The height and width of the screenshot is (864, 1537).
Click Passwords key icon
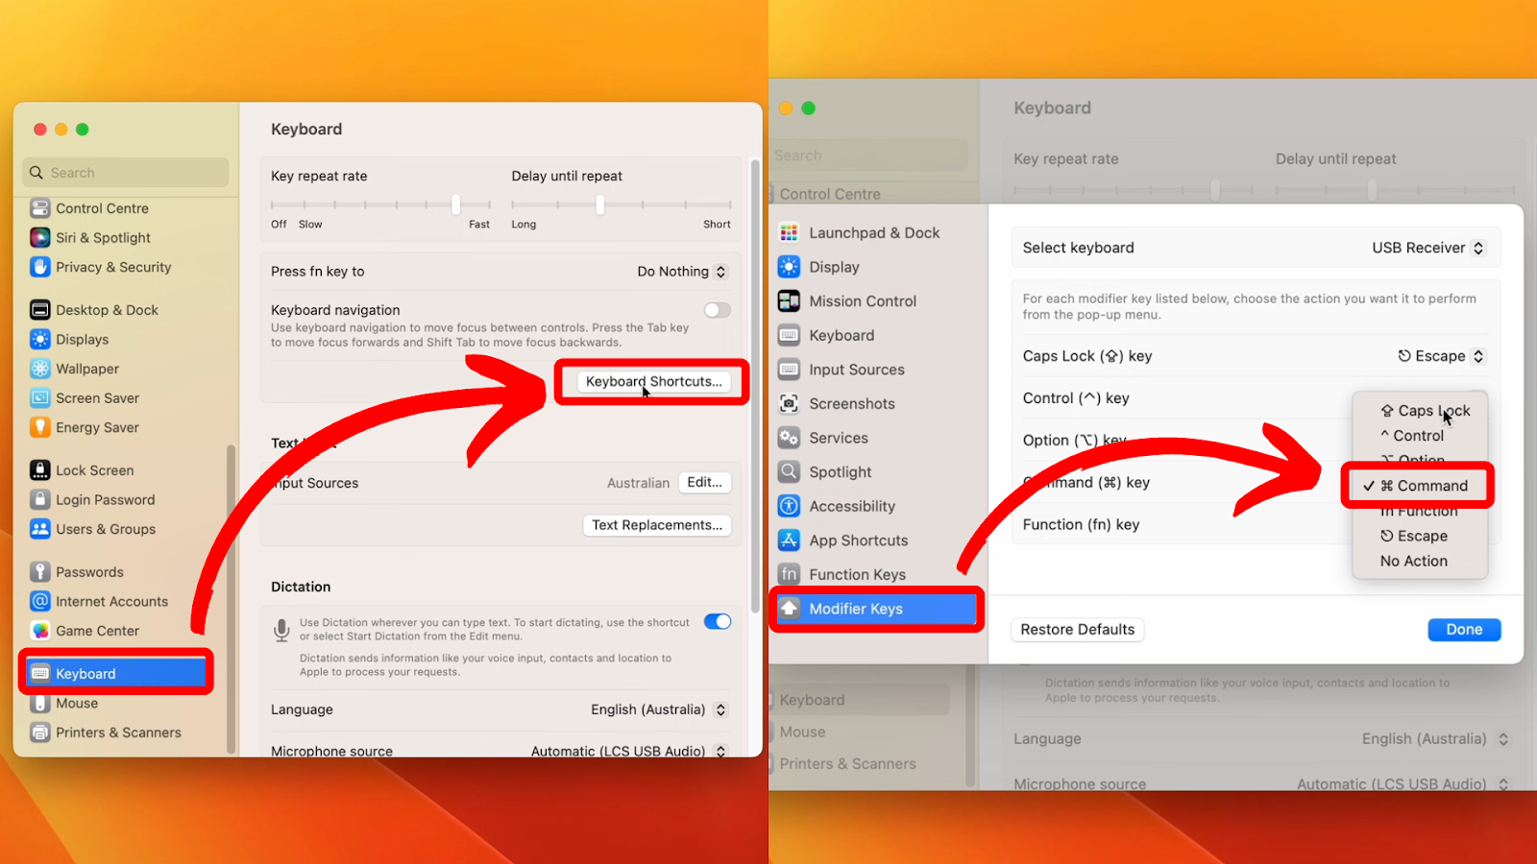(40, 572)
